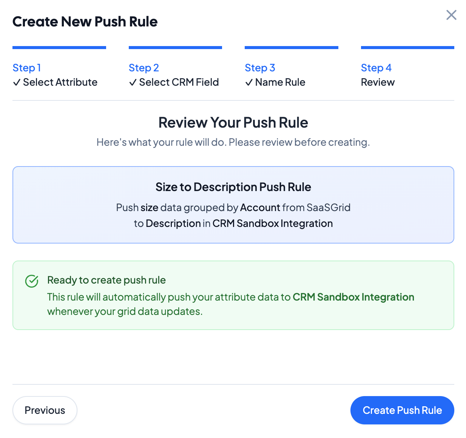
Task: Click the green circled checkmark icon
Action: pyautogui.click(x=32, y=281)
